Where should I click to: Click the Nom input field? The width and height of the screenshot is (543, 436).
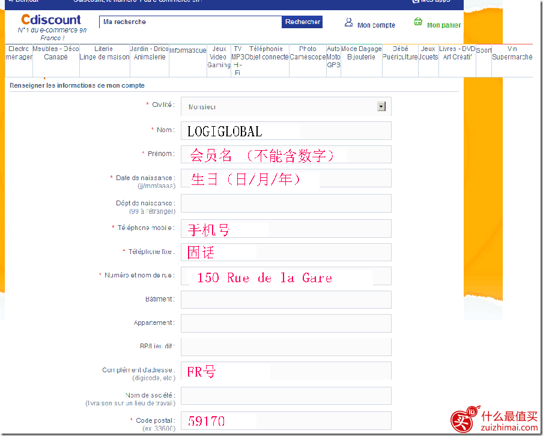[286, 130]
